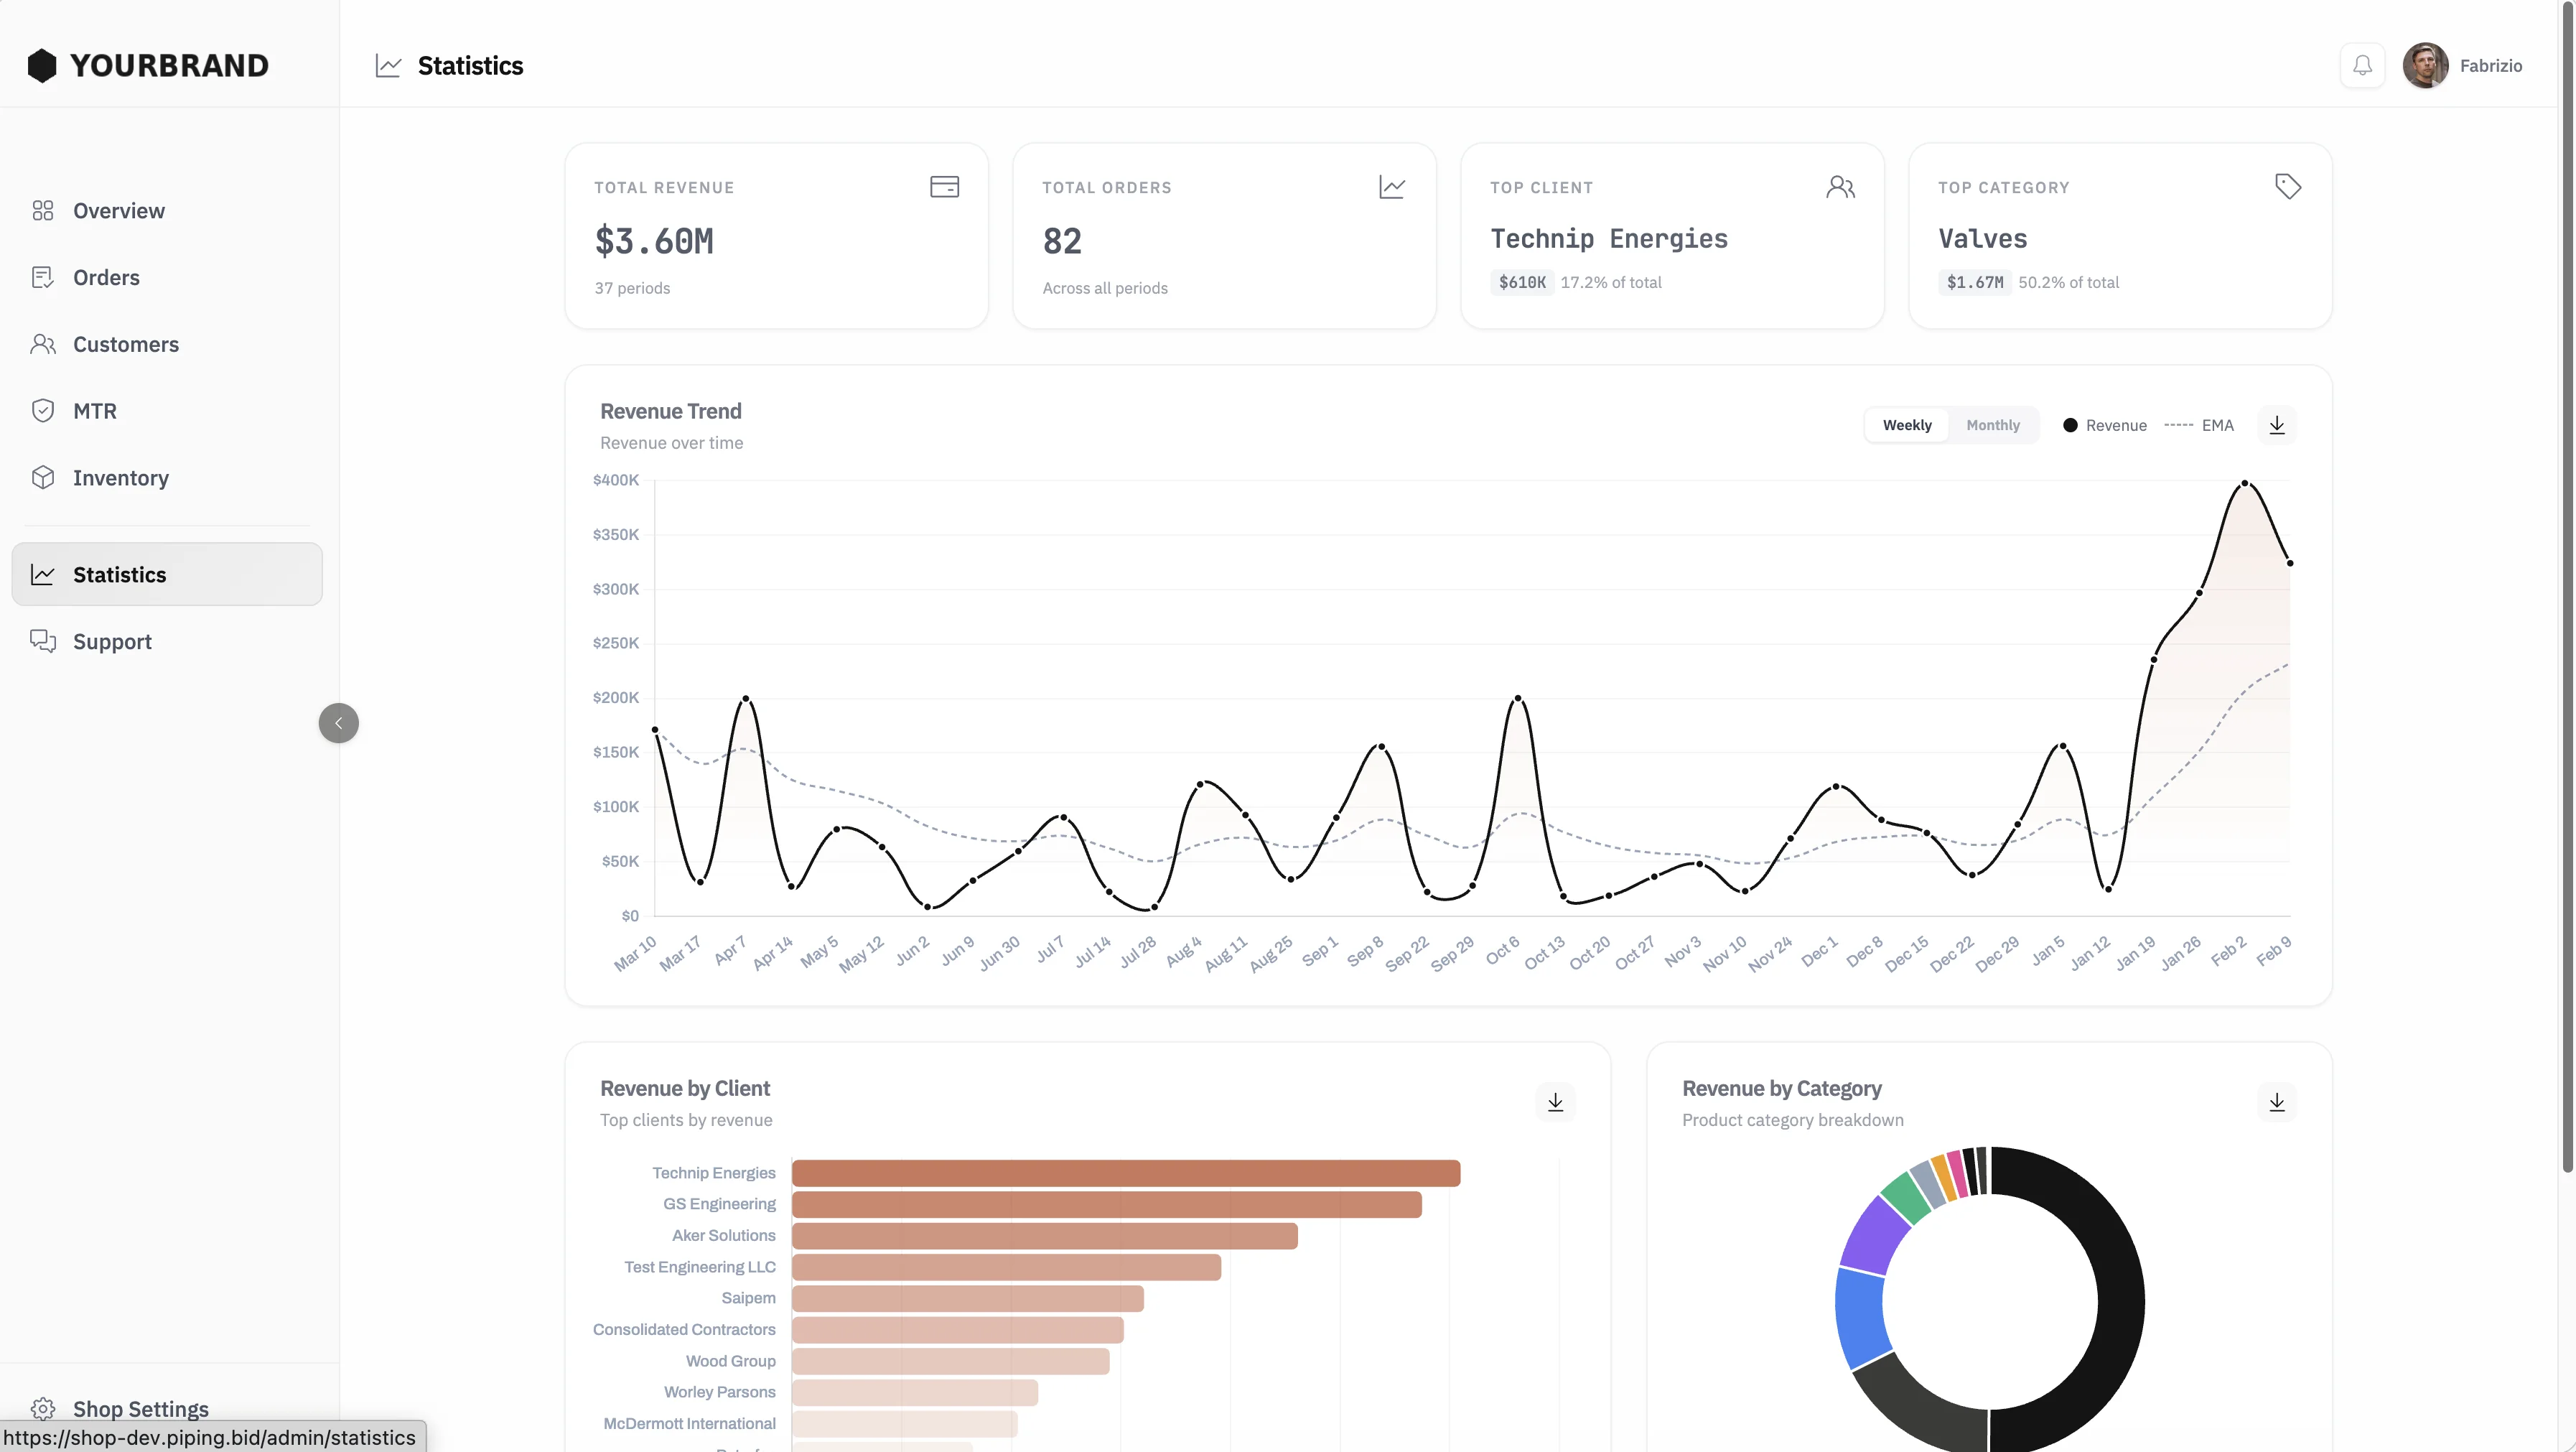Toggle the Revenue legend series
Image resolution: width=2576 pixels, height=1452 pixels.
coord(2104,425)
